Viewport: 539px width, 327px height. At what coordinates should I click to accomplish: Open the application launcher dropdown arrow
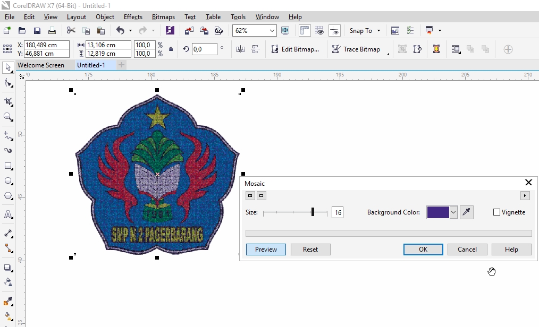point(440,31)
